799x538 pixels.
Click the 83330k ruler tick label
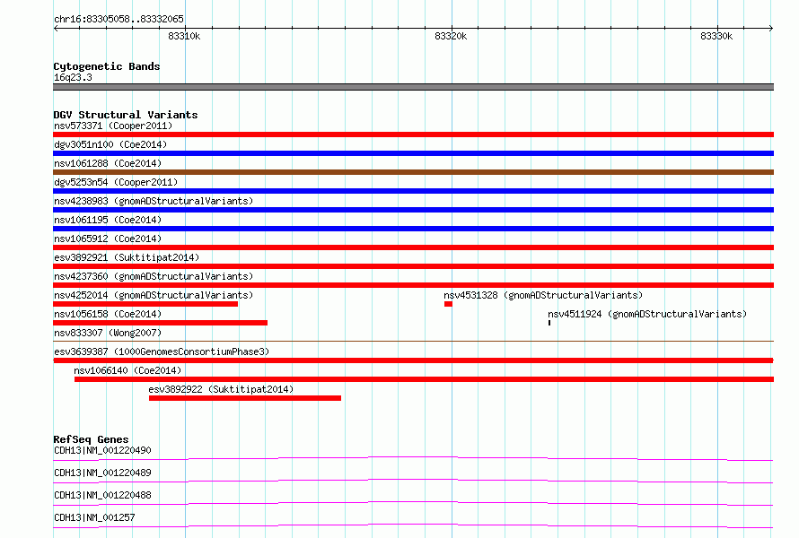click(x=716, y=36)
